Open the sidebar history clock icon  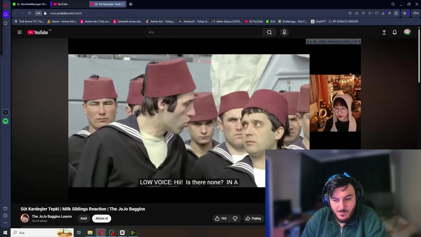[5, 216]
